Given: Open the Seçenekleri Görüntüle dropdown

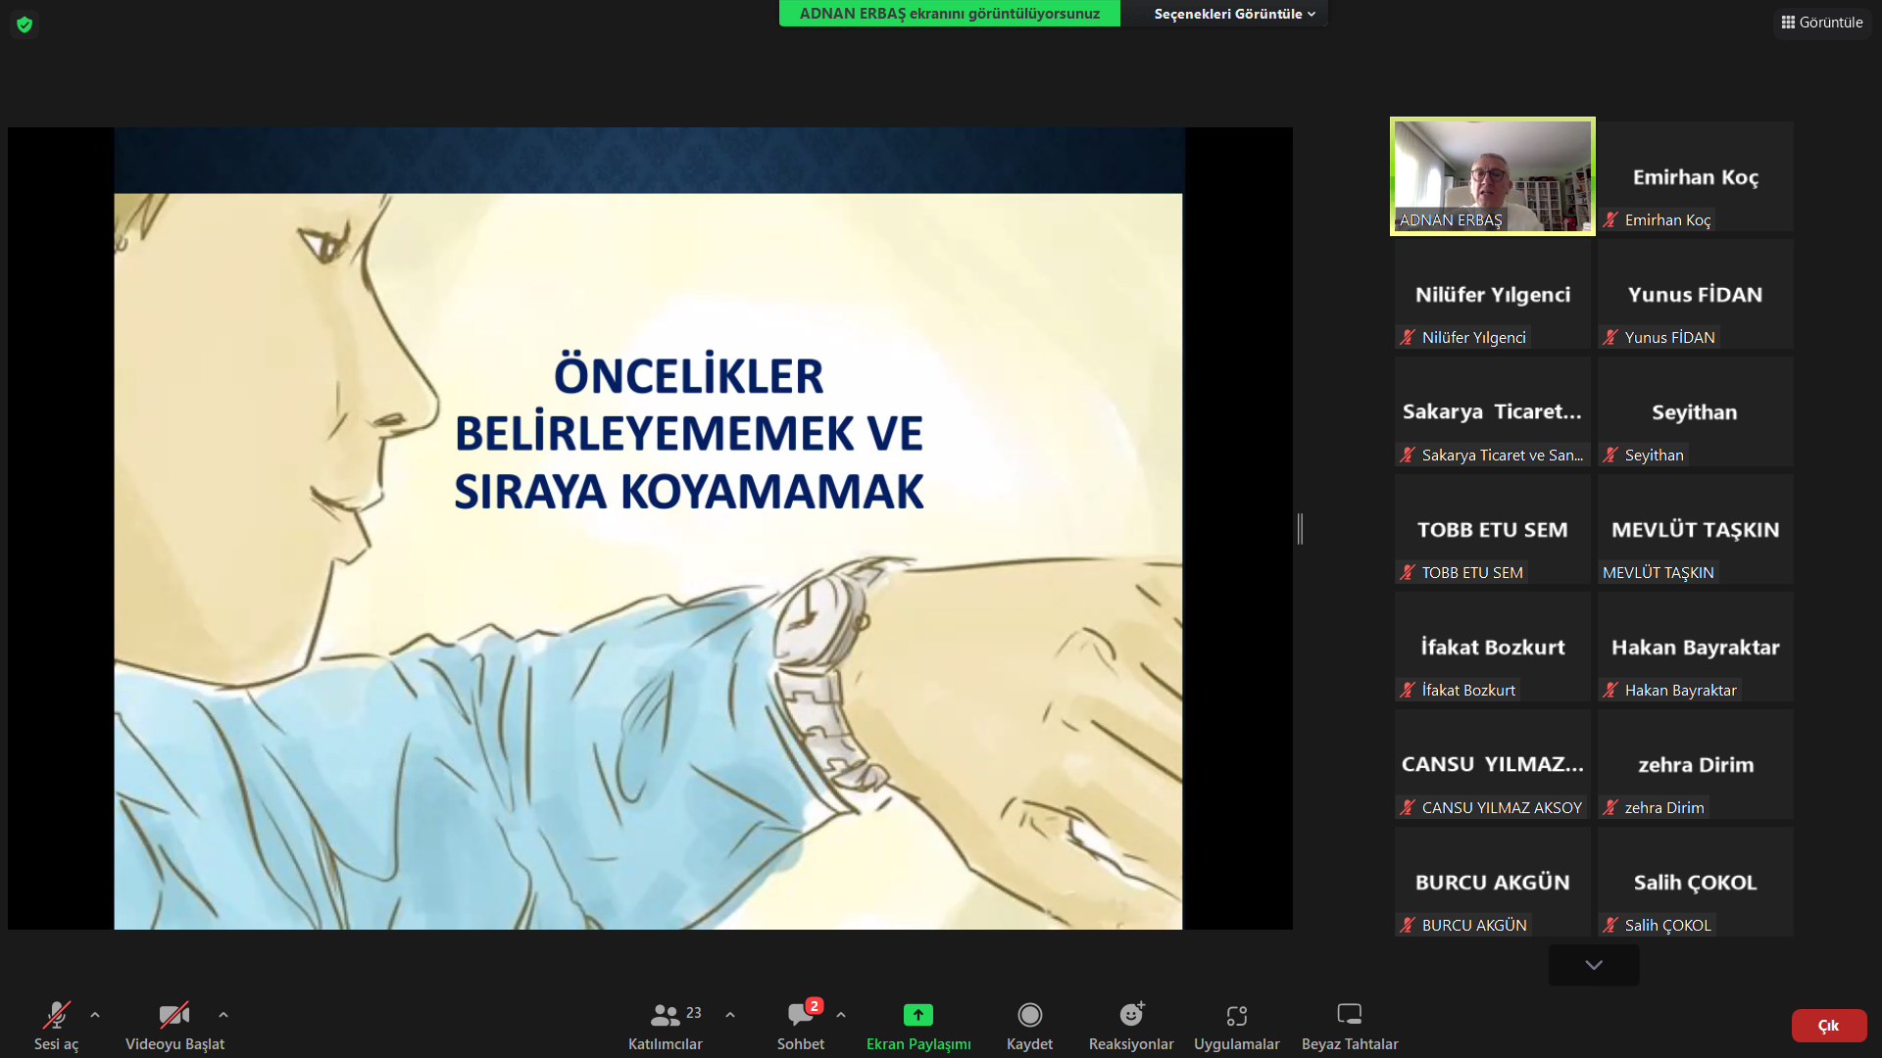Looking at the screenshot, I should (1233, 14).
